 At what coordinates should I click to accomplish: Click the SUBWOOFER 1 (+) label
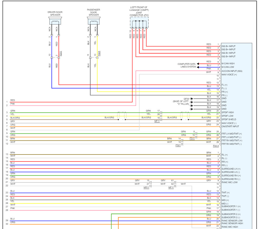coord(231,207)
